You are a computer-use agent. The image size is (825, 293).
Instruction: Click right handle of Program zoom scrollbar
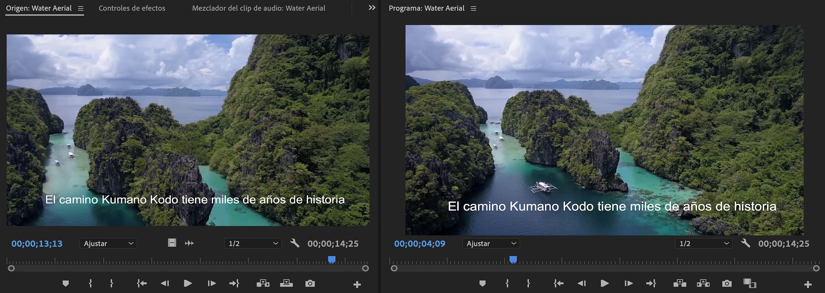click(816, 268)
